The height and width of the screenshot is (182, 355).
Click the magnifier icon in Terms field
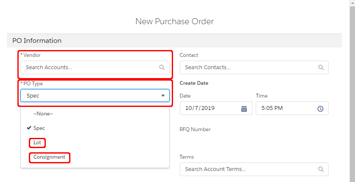321,169
